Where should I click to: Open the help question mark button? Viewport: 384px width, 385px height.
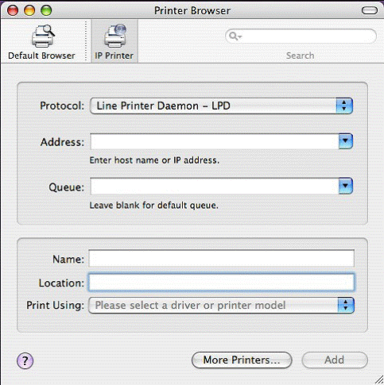coord(25,360)
